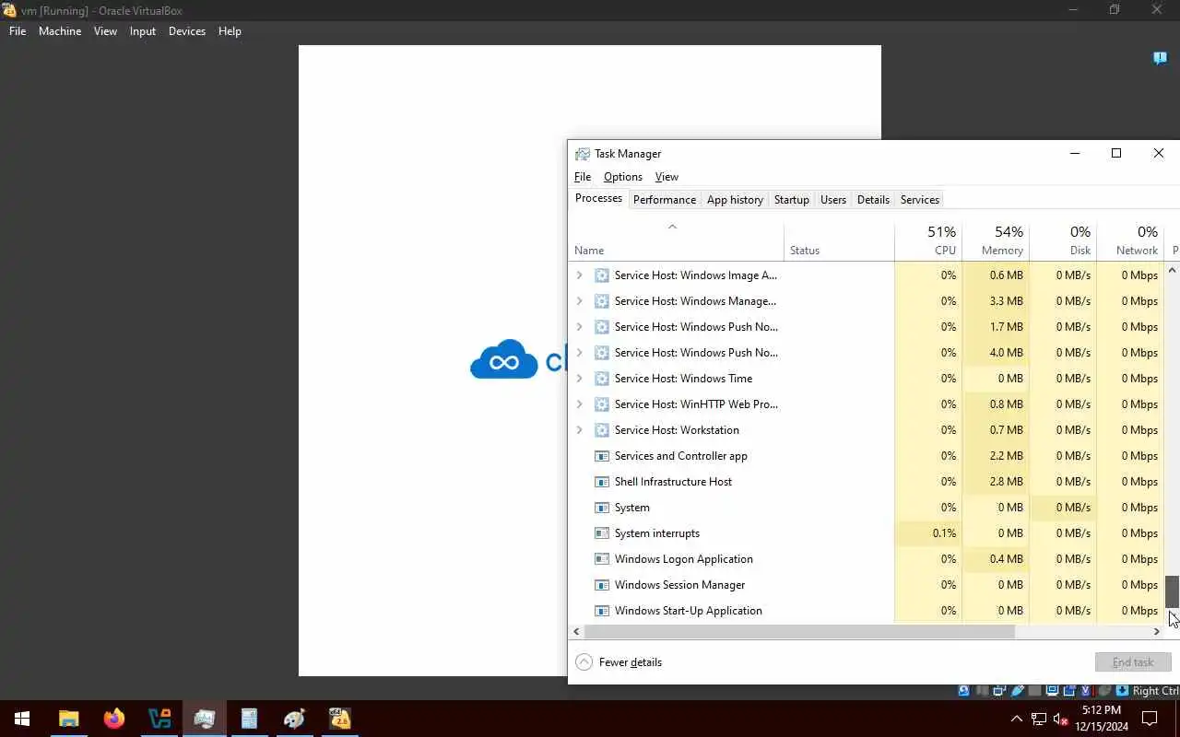Switch to the Users tab
This screenshot has height=737, width=1180.
(x=833, y=200)
